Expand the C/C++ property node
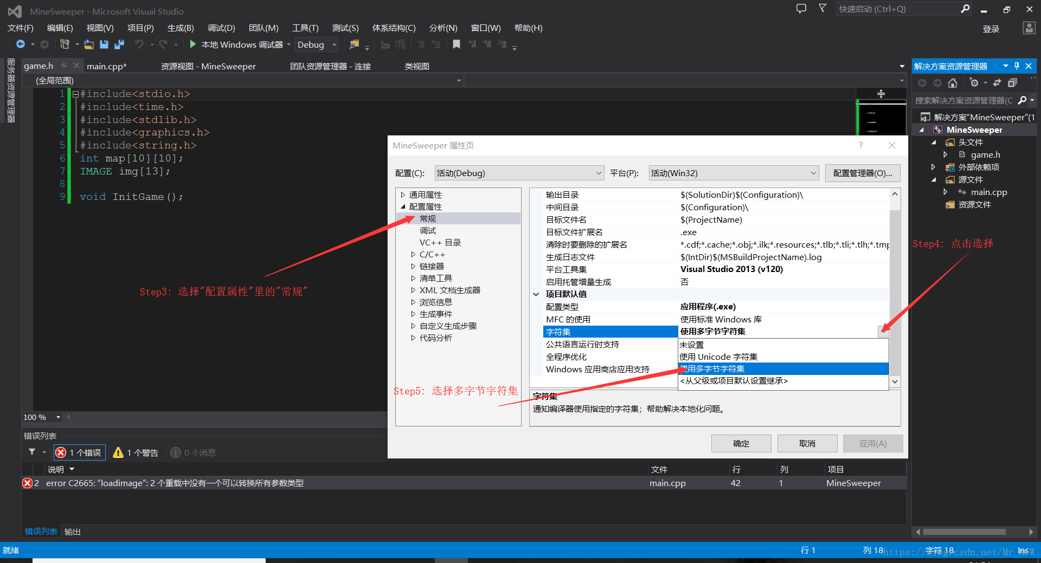Viewport: 1041px width, 563px height. coord(413,254)
